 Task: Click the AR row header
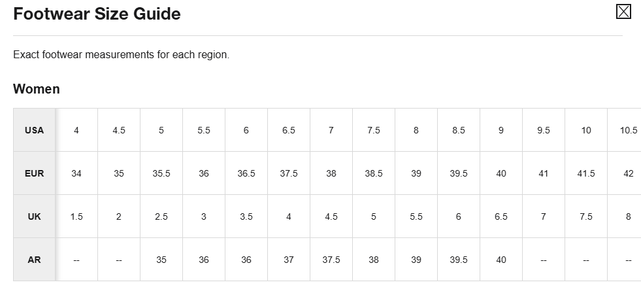tap(35, 260)
